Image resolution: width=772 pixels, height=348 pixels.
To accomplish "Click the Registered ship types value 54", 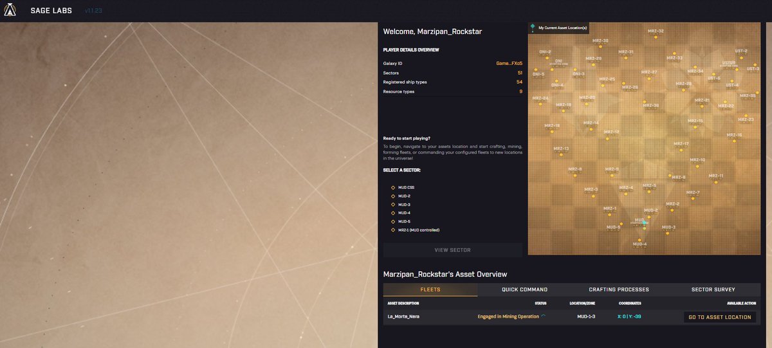I will tap(519, 82).
